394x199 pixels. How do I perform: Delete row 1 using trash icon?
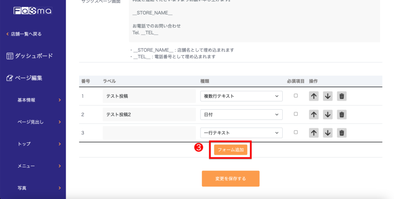click(341, 96)
